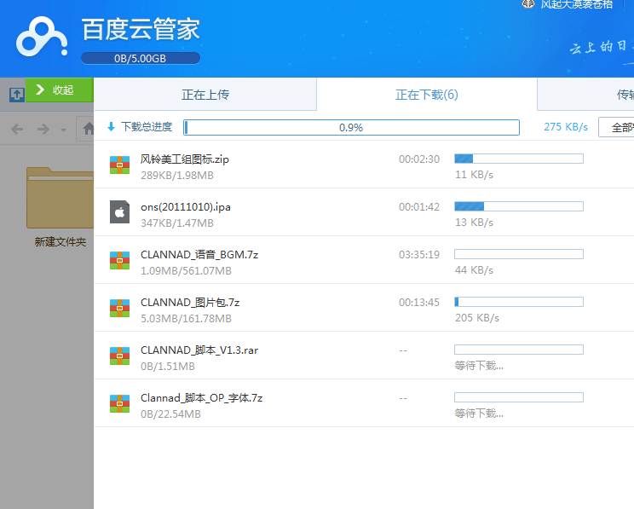Collapse the transfer panel with 收起 button
The width and height of the screenshot is (634, 509).
click(60, 90)
